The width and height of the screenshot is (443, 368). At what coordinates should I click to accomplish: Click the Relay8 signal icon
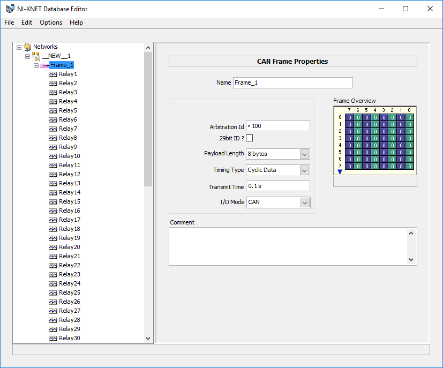point(53,138)
